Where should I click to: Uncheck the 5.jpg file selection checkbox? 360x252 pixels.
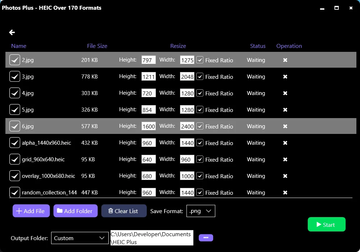[x=15, y=109]
